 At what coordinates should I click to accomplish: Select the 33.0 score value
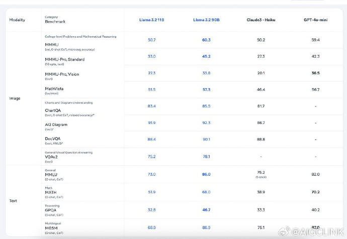(x=151, y=56)
